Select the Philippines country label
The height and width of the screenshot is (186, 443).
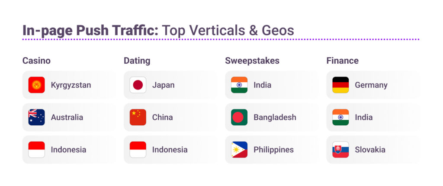(273, 150)
